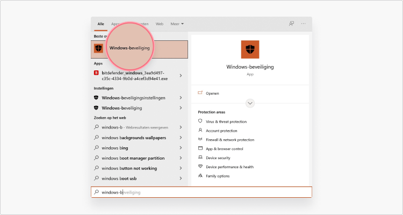Click the Account protection person icon
The height and width of the screenshot is (215, 403).
click(x=200, y=130)
